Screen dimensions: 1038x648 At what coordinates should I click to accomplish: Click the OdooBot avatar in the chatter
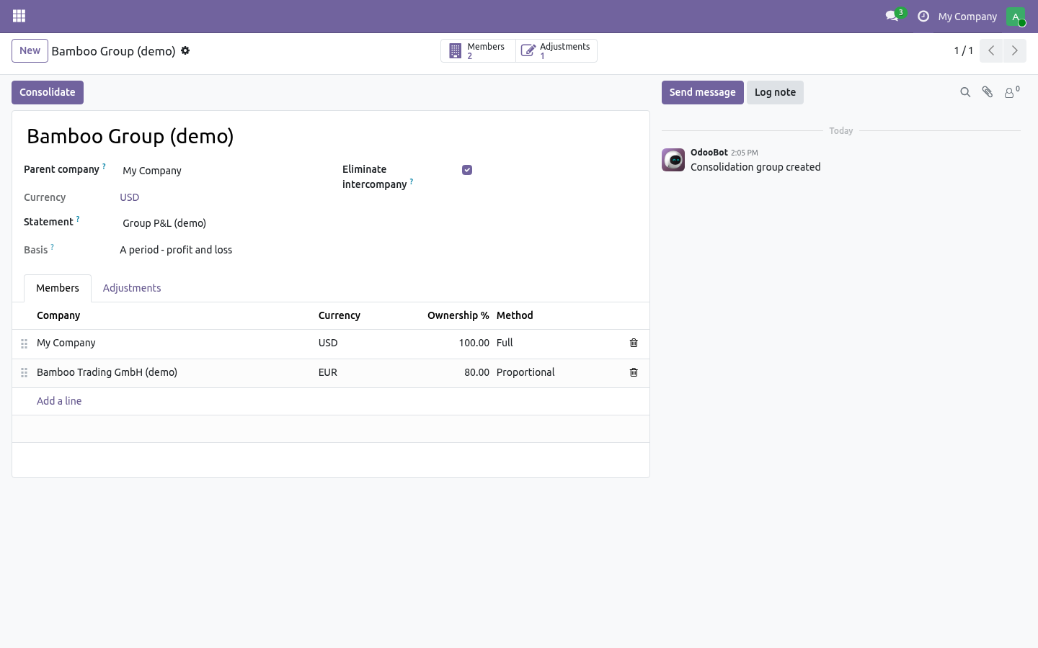tap(673, 160)
